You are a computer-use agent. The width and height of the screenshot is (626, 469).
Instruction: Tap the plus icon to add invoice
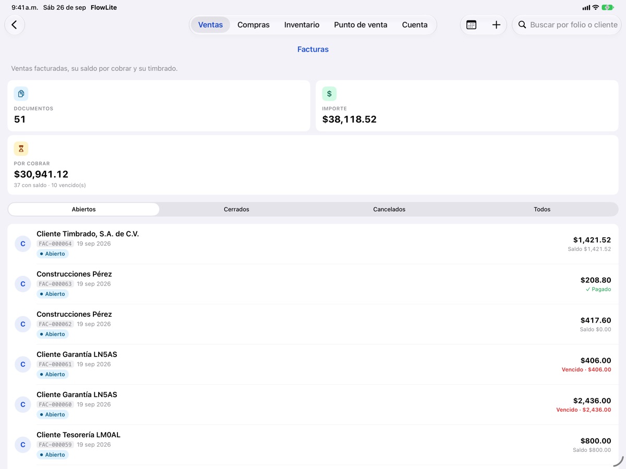[496, 24]
